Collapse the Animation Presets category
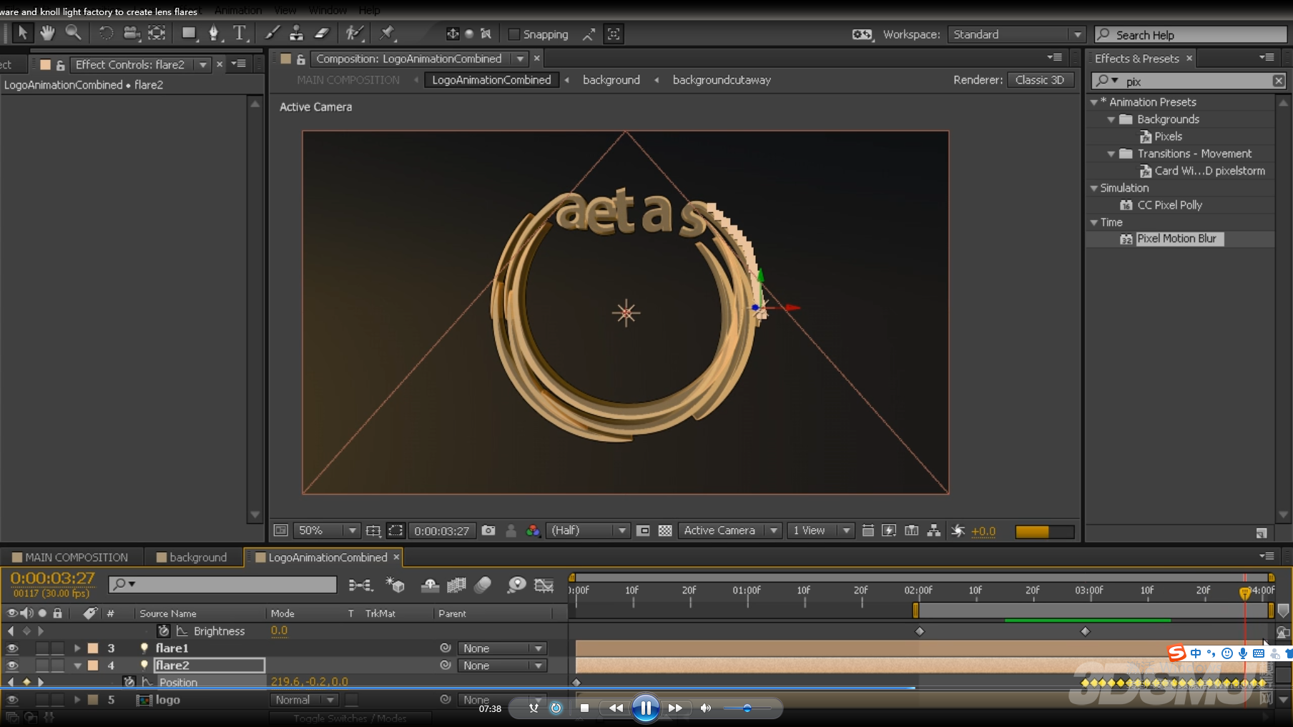1293x727 pixels. (x=1094, y=102)
